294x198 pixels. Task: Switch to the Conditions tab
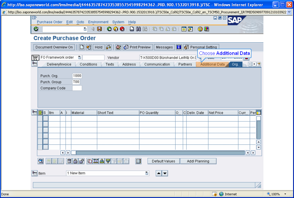coord(88,64)
